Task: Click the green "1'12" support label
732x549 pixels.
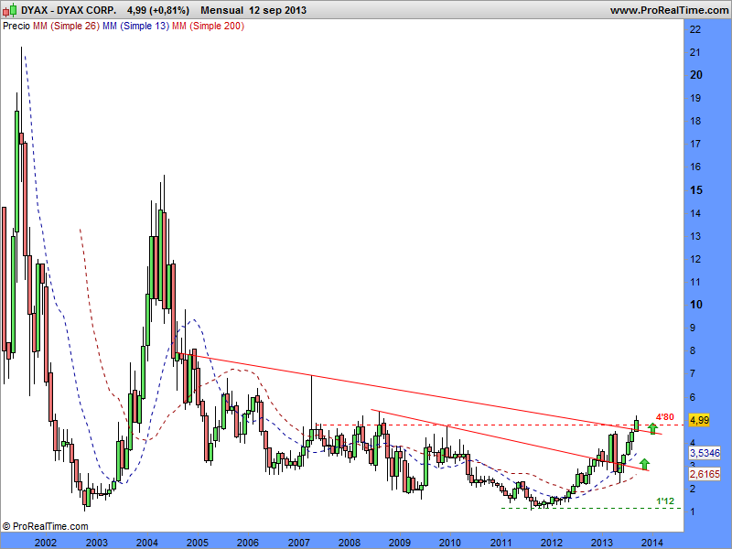Action: point(665,501)
